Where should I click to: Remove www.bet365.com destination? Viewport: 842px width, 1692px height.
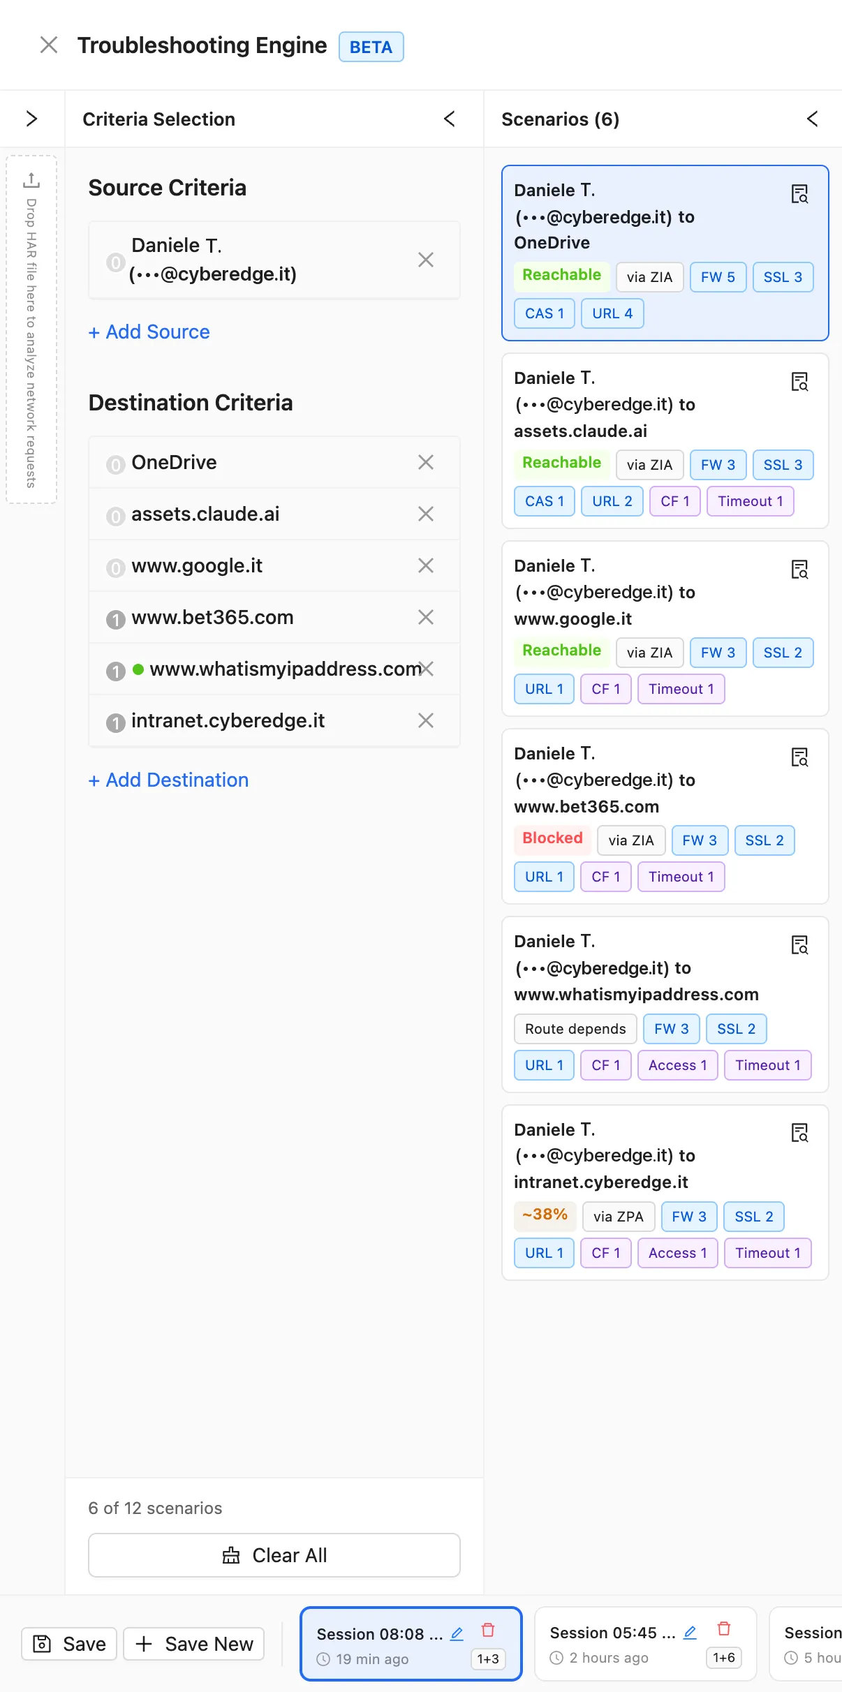426,617
